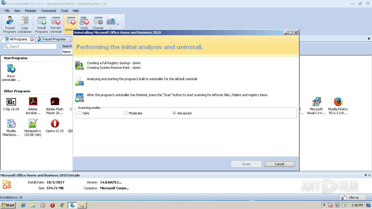The height and width of the screenshot is (209, 372).
Task: Open Windows Explorer from the taskbar
Action: [x=33, y=205]
